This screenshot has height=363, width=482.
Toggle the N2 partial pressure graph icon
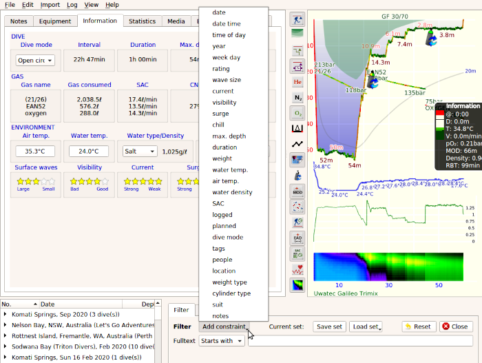click(x=297, y=97)
